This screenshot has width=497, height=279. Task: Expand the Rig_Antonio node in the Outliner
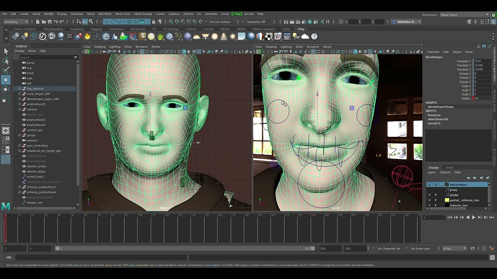coord(19,88)
